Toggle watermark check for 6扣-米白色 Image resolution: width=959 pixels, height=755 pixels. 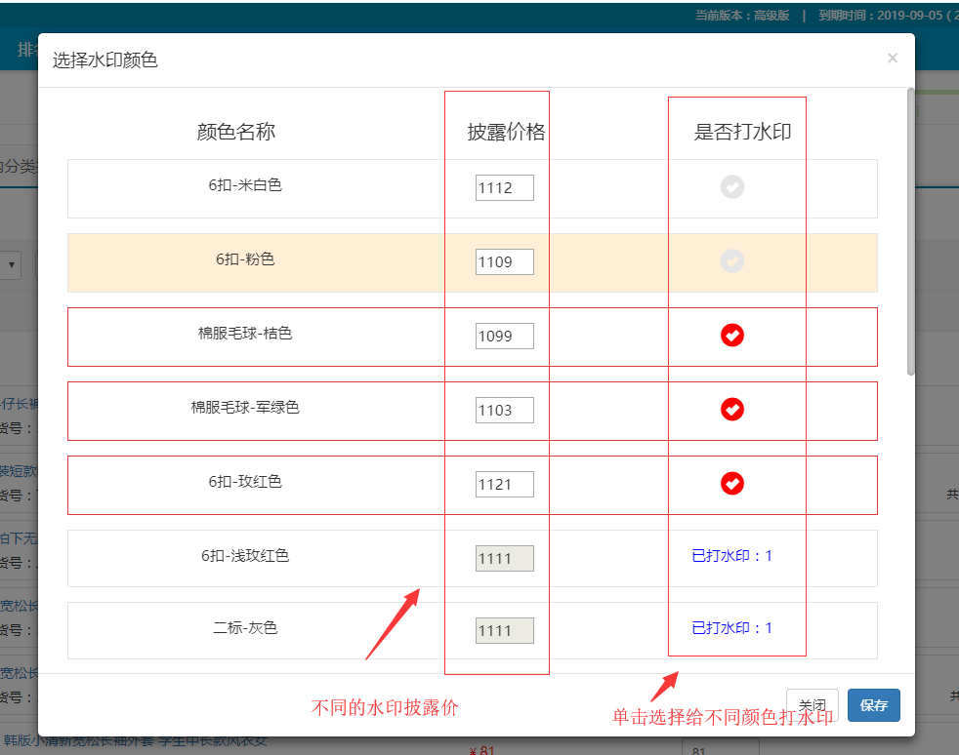732,187
